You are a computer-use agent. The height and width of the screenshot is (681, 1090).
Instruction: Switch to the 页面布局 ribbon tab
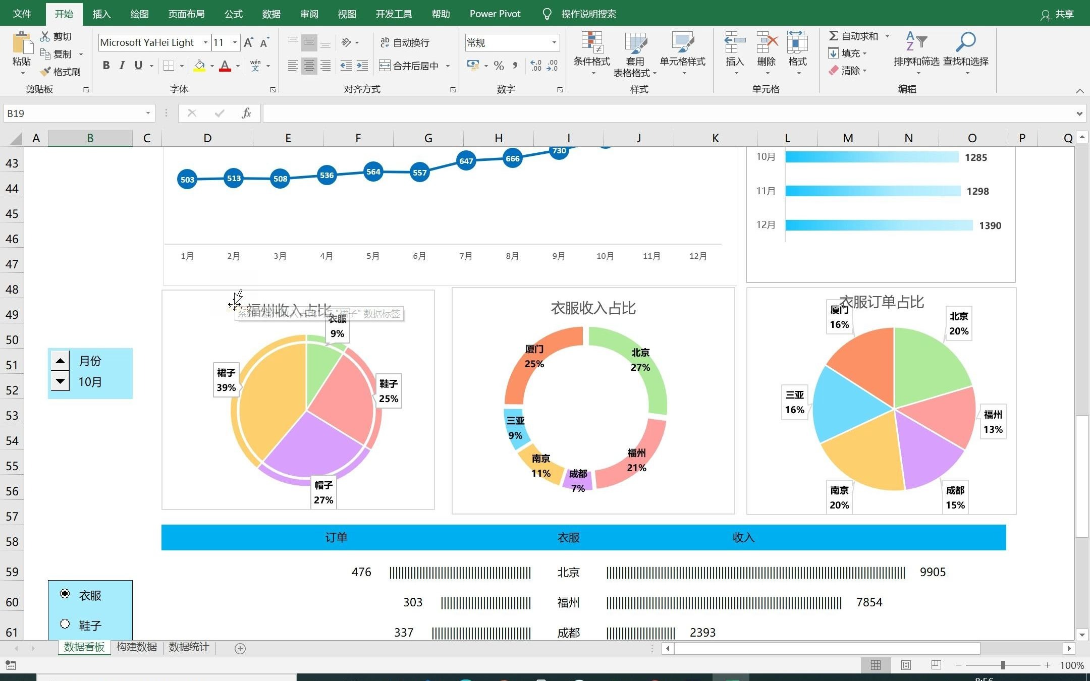coord(186,14)
